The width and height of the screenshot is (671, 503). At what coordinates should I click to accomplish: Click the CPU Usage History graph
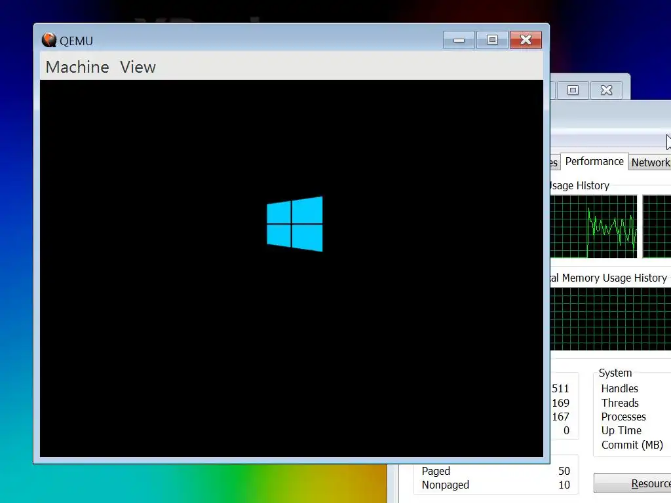tap(594, 227)
